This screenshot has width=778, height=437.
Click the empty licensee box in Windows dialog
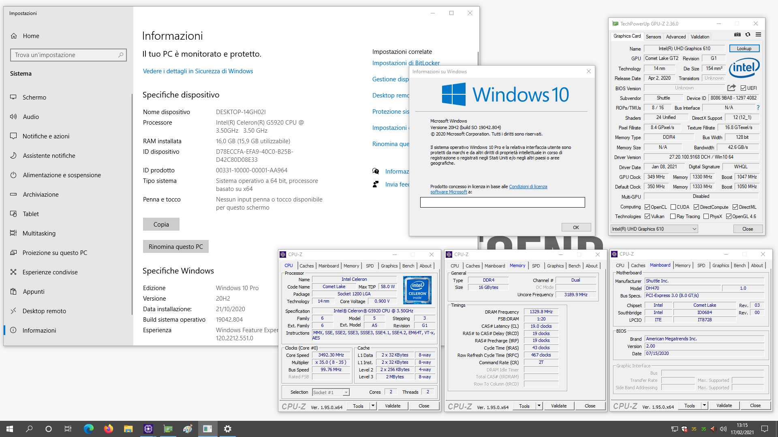[502, 202]
